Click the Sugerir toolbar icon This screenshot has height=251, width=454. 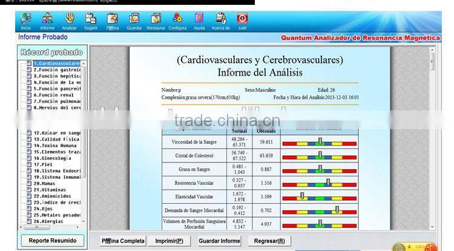click(90, 19)
